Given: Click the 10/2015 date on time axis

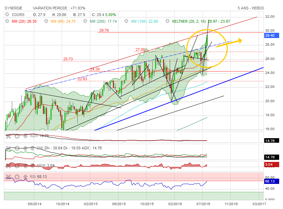Looking at the screenshot, I should pos(147,204).
